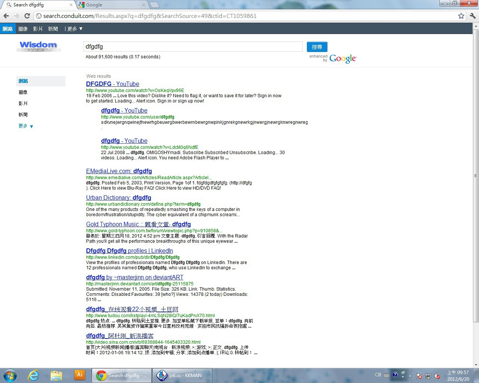Image resolution: width=479 pixels, height=383 pixels.
Task: Select the Chrome Search dfgdfg taskbar button
Action: [x=122, y=376]
